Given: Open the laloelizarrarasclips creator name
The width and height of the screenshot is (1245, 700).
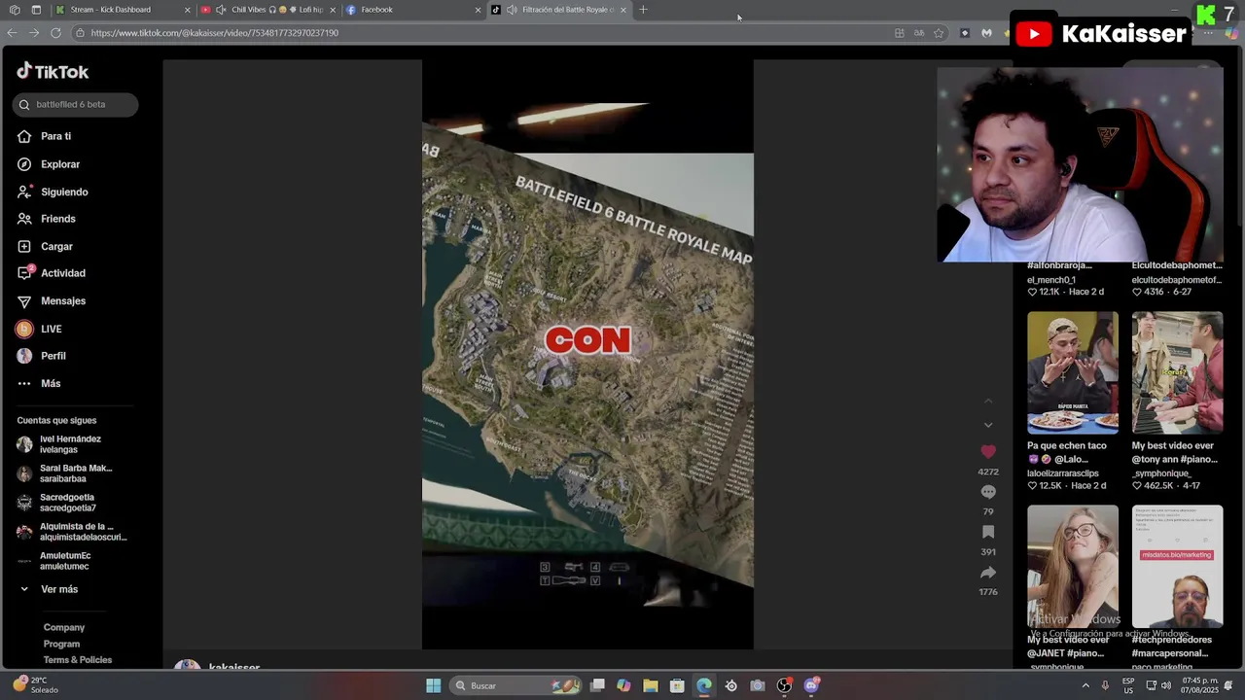Looking at the screenshot, I should (1063, 473).
